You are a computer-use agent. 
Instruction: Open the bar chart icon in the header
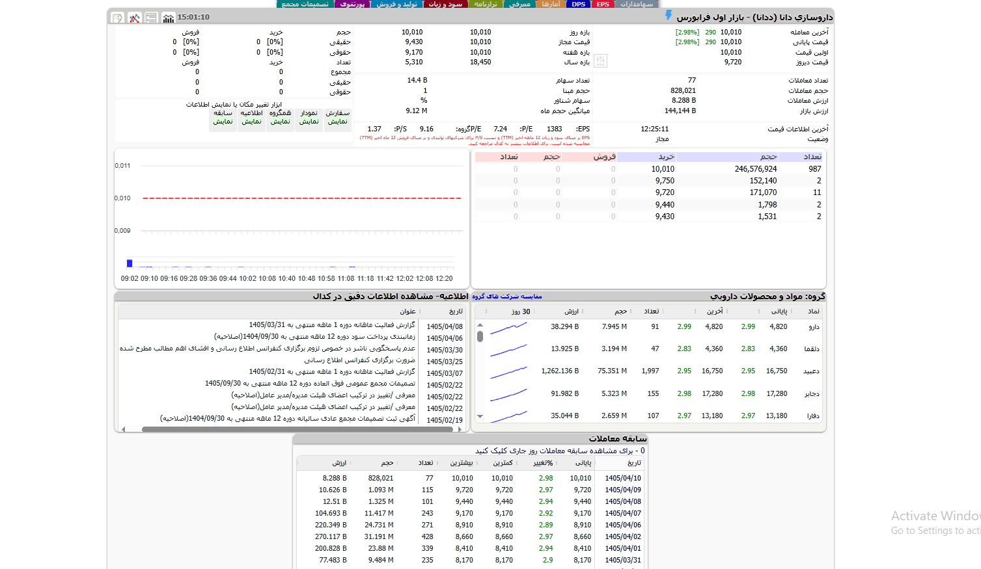(168, 18)
